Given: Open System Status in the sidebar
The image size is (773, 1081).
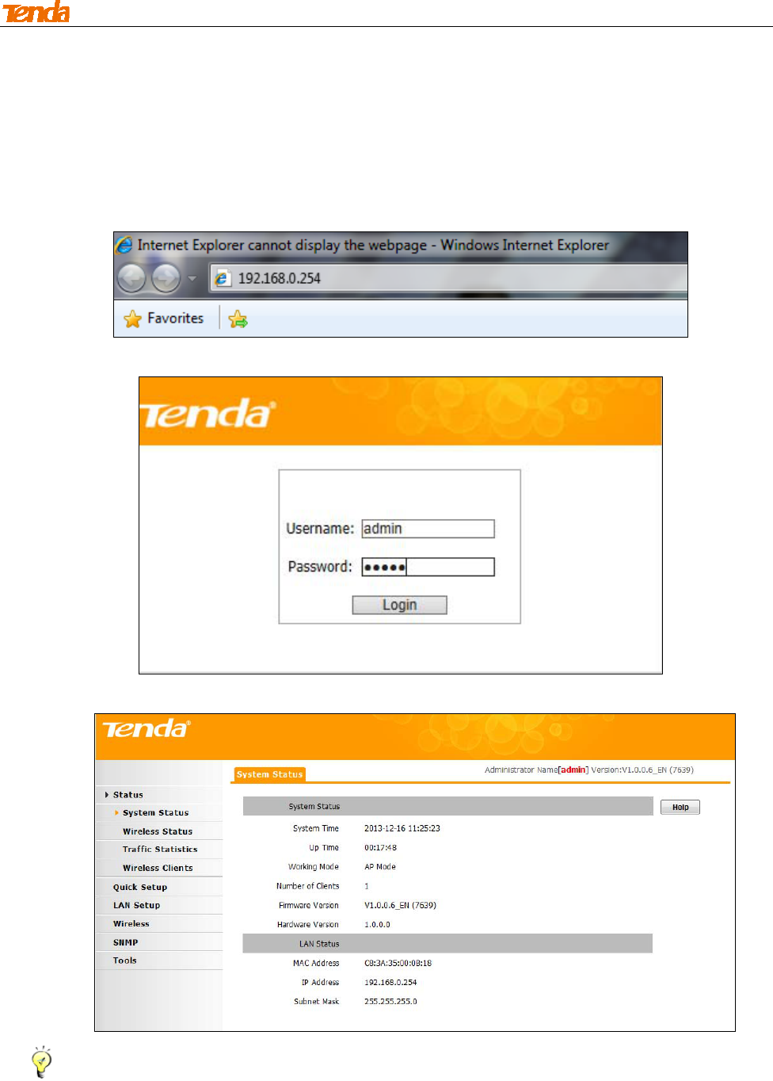Looking at the screenshot, I should (x=156, y=812).
